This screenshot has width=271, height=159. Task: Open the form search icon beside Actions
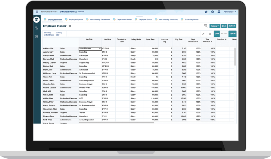pyautogui.click(x=206, y=26)
